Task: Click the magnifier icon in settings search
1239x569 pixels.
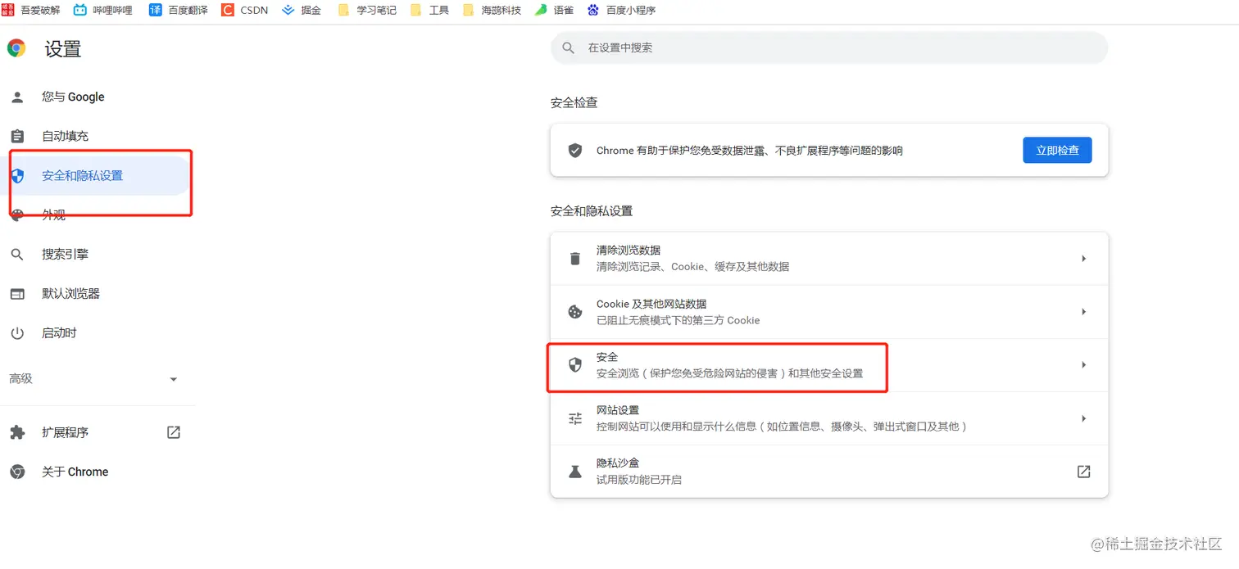Action: pos(569,48)
